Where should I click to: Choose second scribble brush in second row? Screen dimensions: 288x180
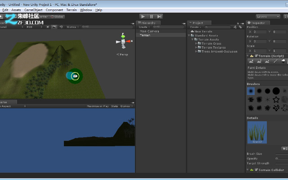259,99
